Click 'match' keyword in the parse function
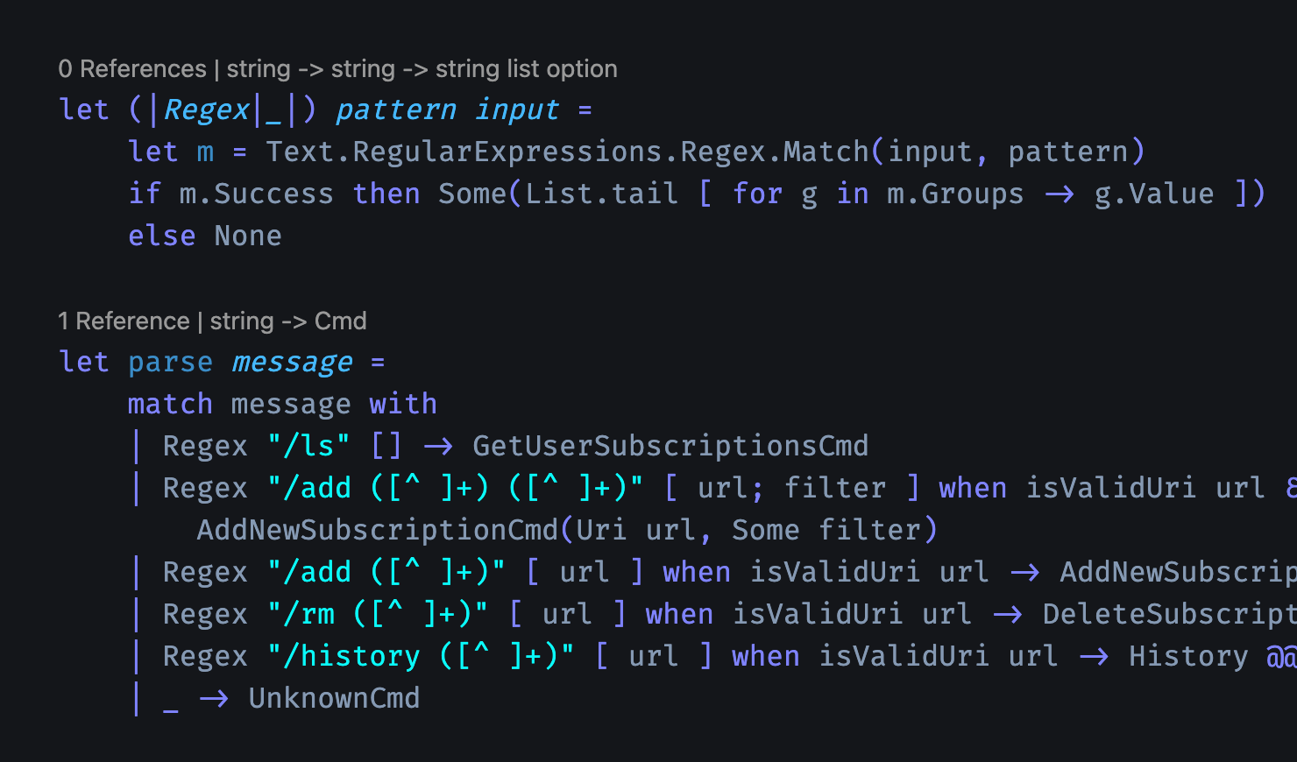Image resolution: width=1297 pixels, height=762 pixels. 170,404
